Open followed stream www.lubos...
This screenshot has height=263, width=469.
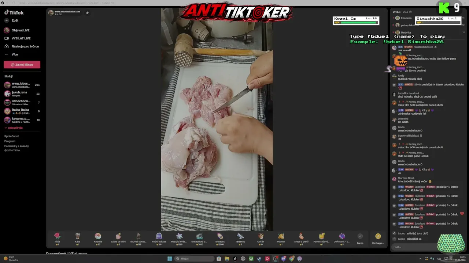point(22,85)
